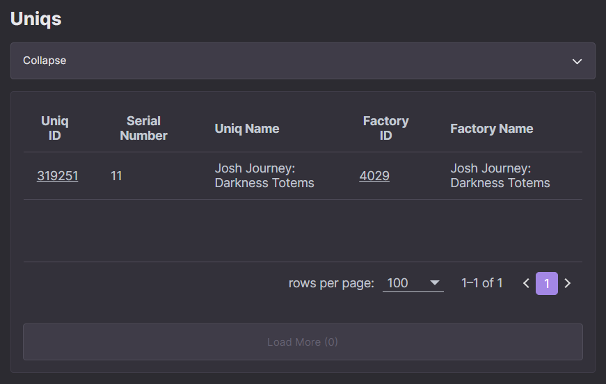Open Factory ID 4029 link
This screenshot has height=384, width=606.
(374, 176)
